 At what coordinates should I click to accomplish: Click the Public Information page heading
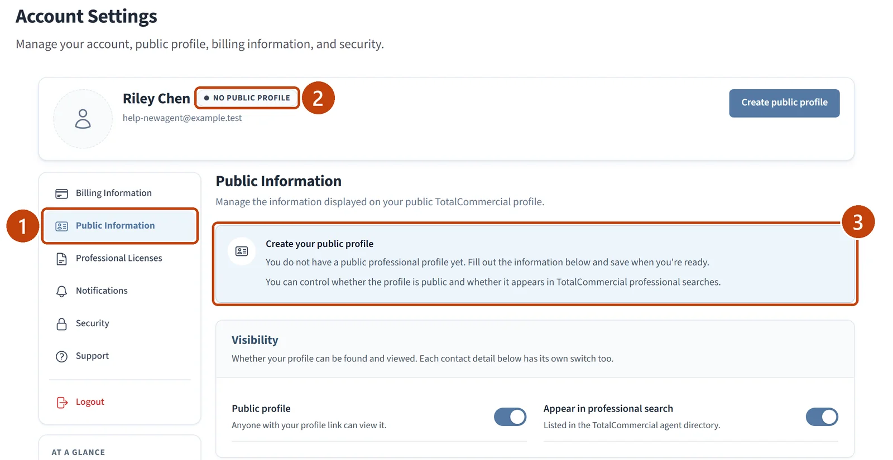tap(279, 181)
